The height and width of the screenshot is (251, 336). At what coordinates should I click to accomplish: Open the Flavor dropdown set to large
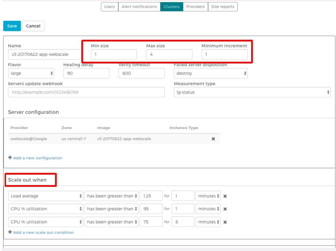(x=31, y=73)
